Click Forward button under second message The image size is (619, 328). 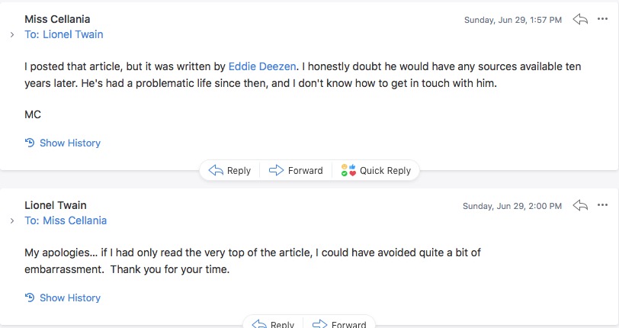(339, 324)
